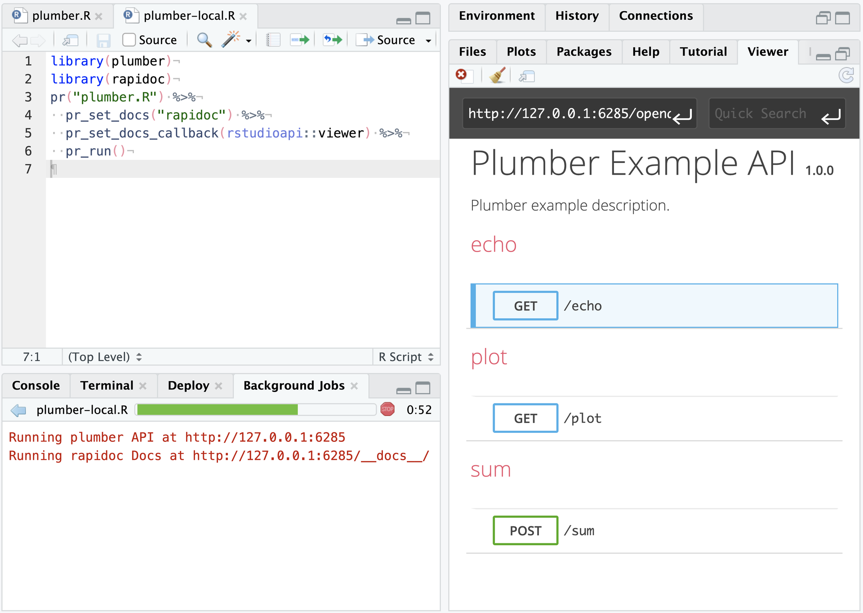Show viewer in new window icon
This screenshot has width=863, height=613.
527,76
